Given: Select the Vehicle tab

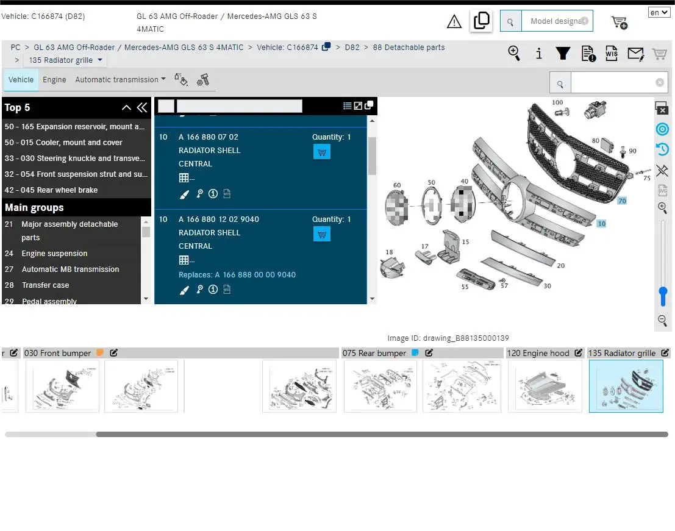Looking at the screenshot, I should [x=21, y=80].
